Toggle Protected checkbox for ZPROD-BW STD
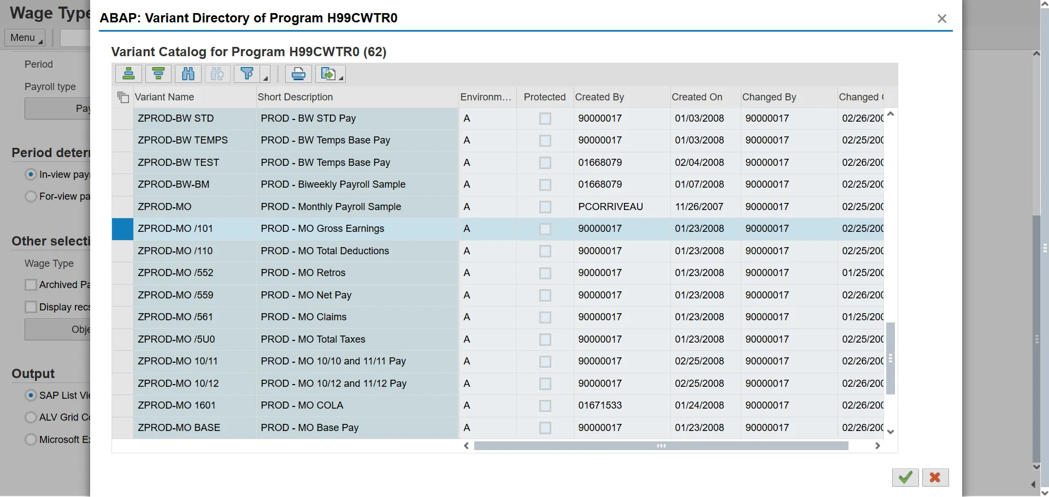The image size is (1049, 497). pos(545,118)
